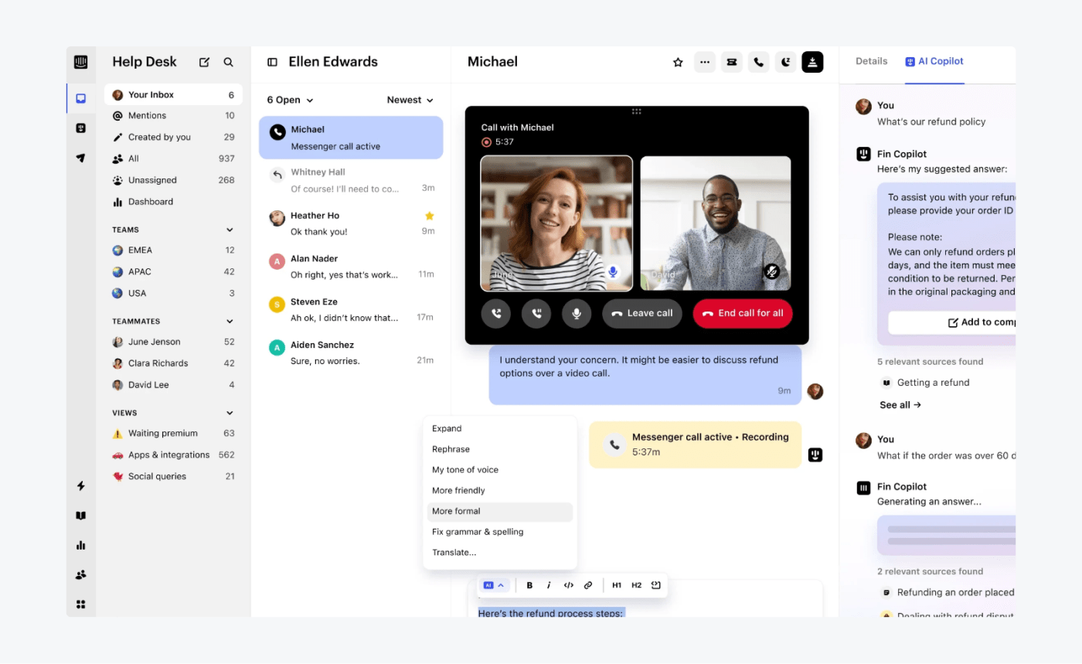The height and width of the screenshot is (664, 1082).
Task: Open search in Help Desk header
Action: 229,62
